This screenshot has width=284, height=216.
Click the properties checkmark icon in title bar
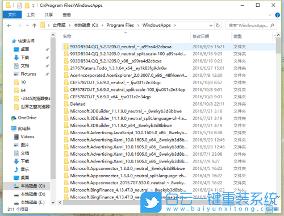point(19,6)
